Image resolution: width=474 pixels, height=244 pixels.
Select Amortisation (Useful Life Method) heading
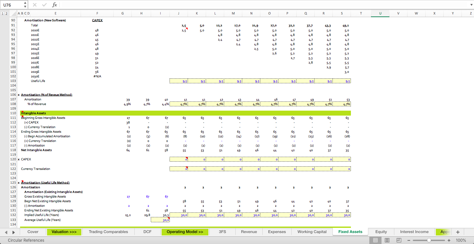point(45,182)
